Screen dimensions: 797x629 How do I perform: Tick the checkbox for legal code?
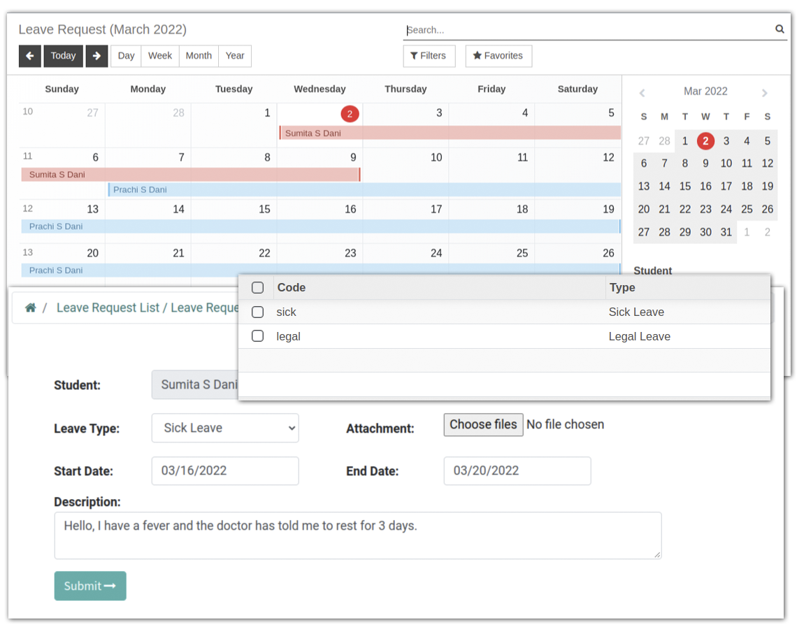coord(257,336)
